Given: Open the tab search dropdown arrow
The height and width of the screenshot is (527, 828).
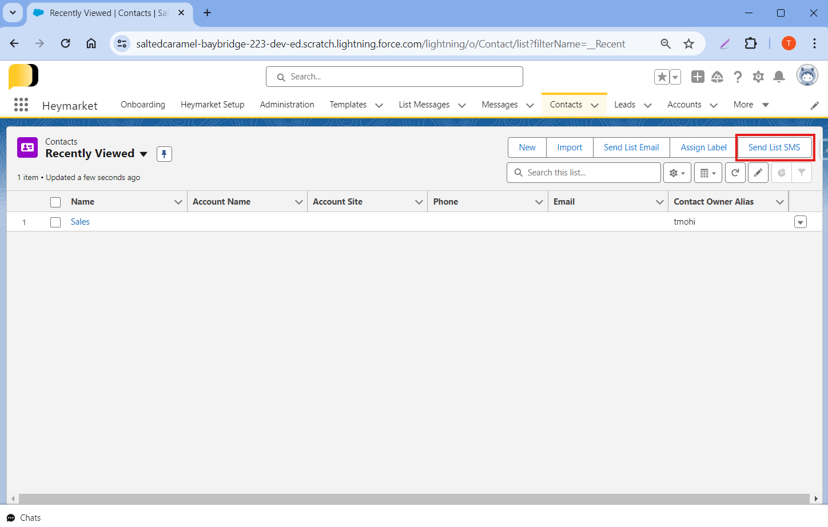Looking at the screenshot, I should [13, 13].
